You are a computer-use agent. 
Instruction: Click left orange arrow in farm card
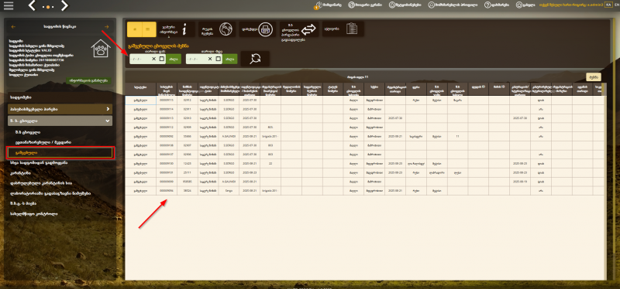(14, 27)
